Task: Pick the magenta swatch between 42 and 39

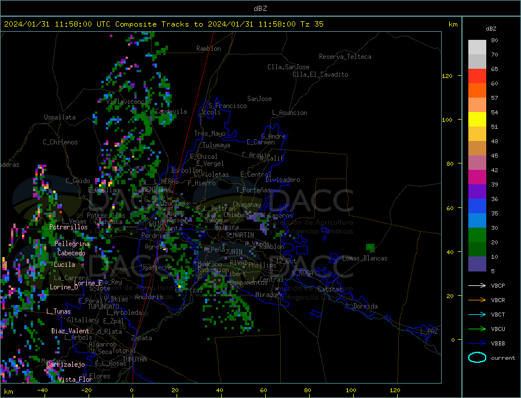Action: point(477,177)
